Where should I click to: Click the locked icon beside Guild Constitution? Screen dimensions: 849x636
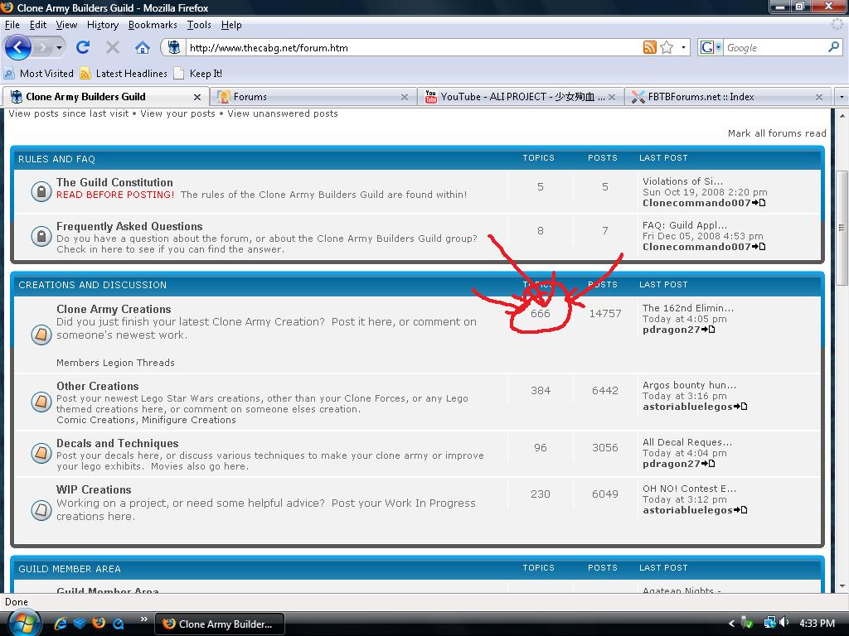click(x=41, y=191)
